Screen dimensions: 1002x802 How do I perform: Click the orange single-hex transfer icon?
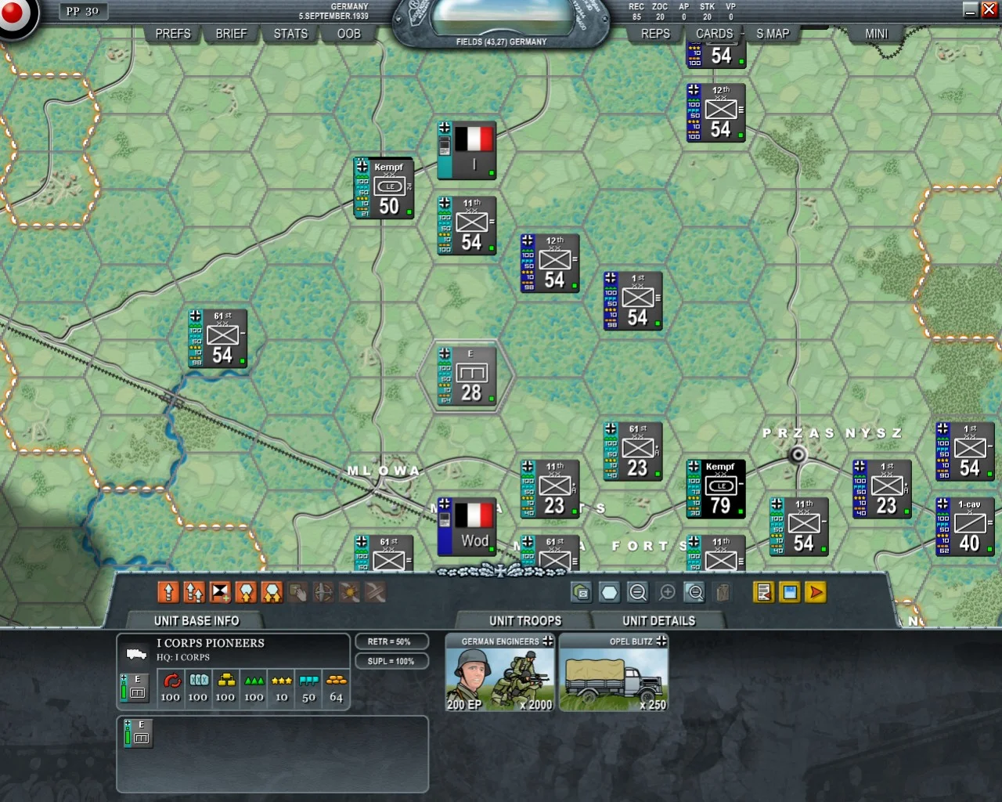pos(246,592)
